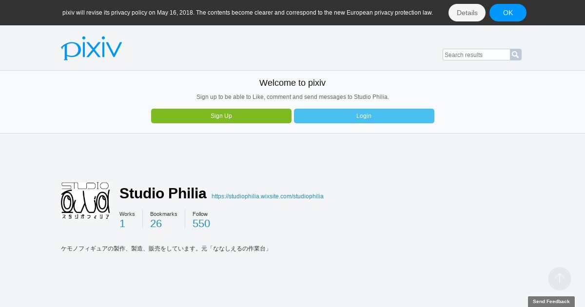The width and height of the screenshot is (585, 307).
Task: Click the scroll-to-top arrow button
Action: coord(560,279)
